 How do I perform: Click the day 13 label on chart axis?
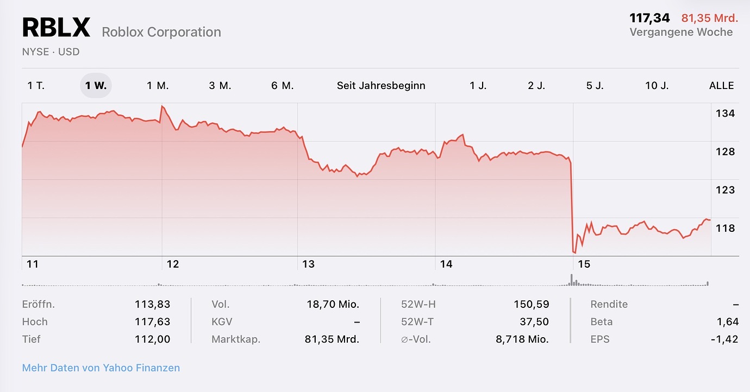pos(308,264)
